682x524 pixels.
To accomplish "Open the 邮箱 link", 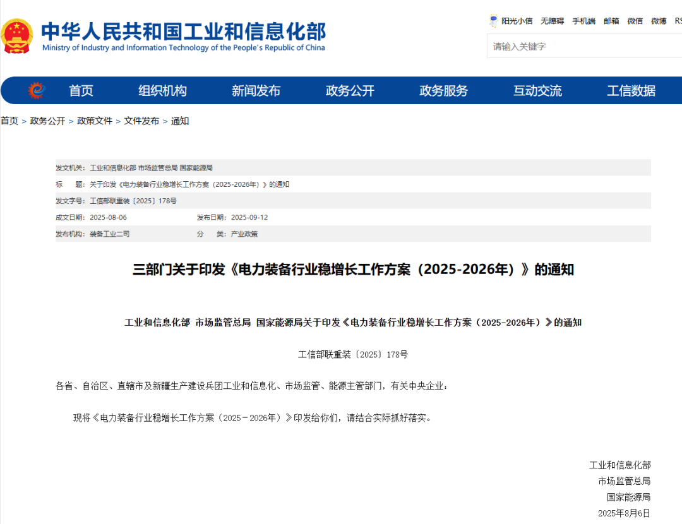I will [611, 21].
